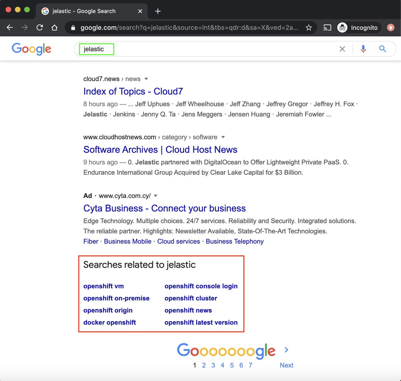This screenshot has height=381, width=401.
Task: Click the Incognito profile button
Action: [359, 28]
